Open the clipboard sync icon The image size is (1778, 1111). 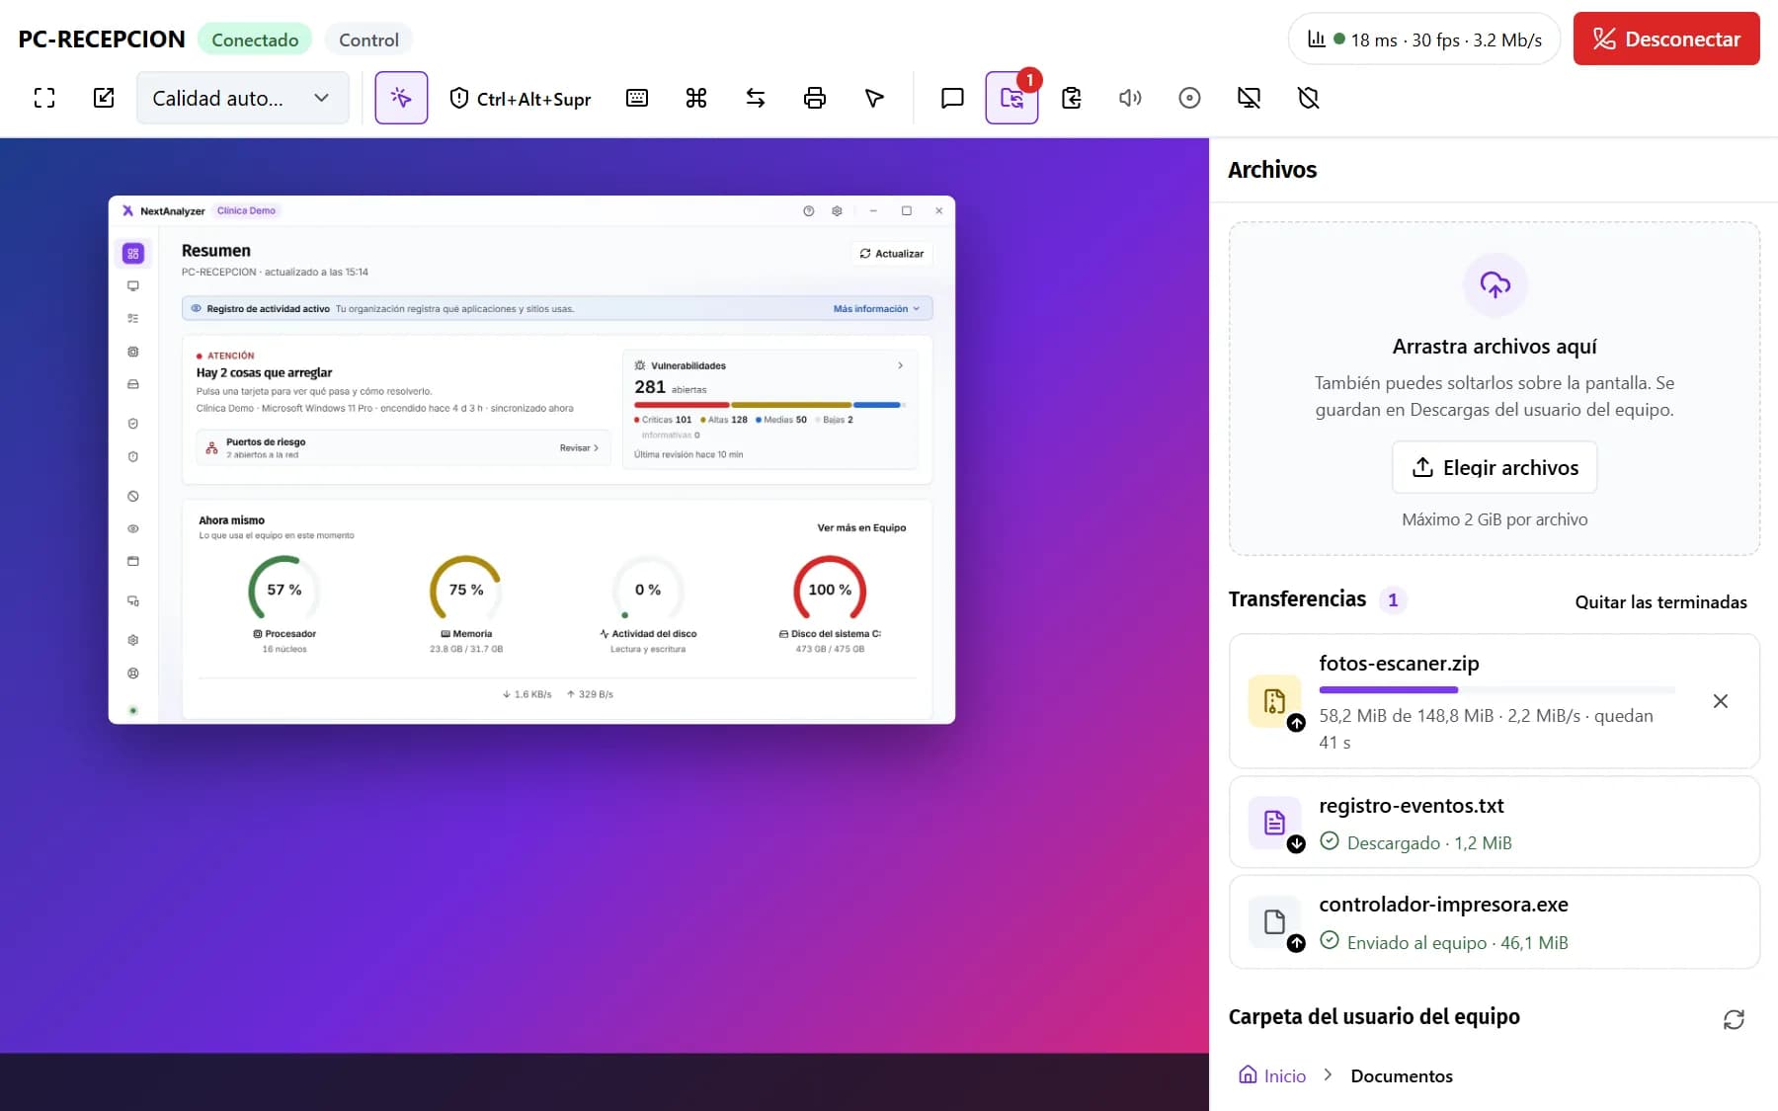coord(1072,98)
